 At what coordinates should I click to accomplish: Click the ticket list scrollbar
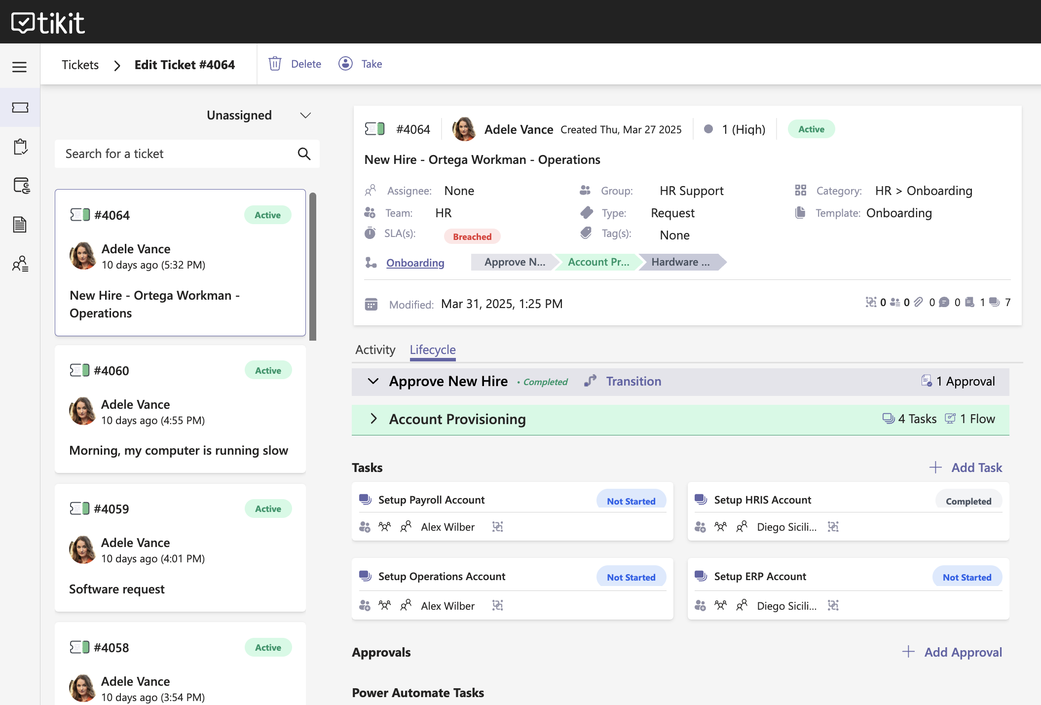pos(313,267)
